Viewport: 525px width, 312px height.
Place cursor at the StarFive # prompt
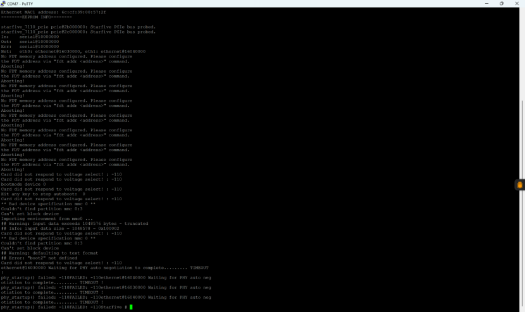click(132, 307)
